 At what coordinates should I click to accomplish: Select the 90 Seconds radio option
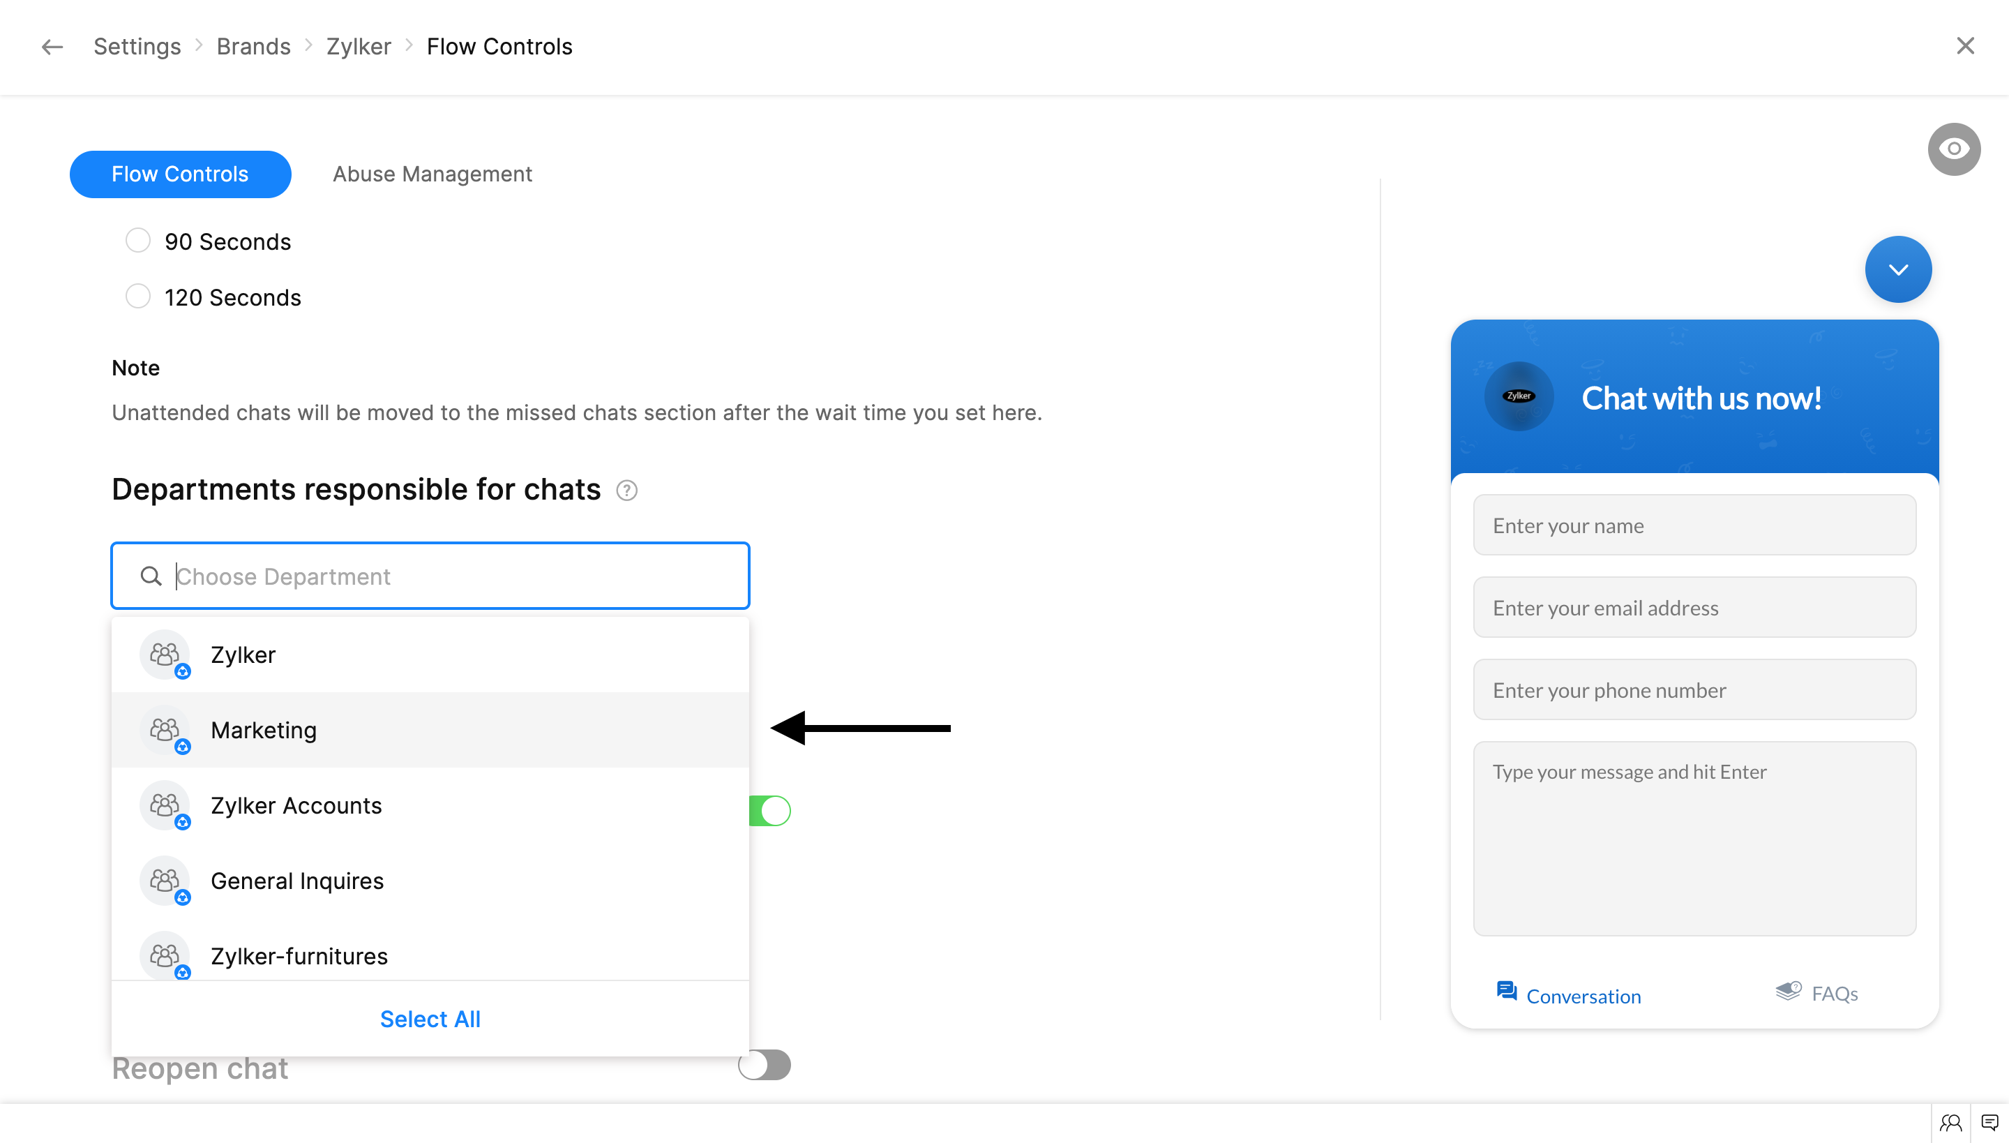pyautogui.click(x=138, y=241)
